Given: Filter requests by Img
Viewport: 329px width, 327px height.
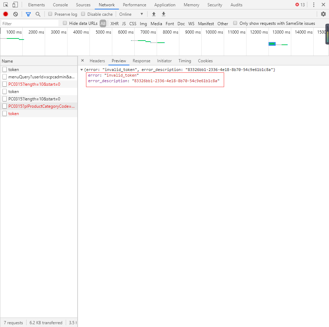Looking at the screenshot, I should click(143, 23).
